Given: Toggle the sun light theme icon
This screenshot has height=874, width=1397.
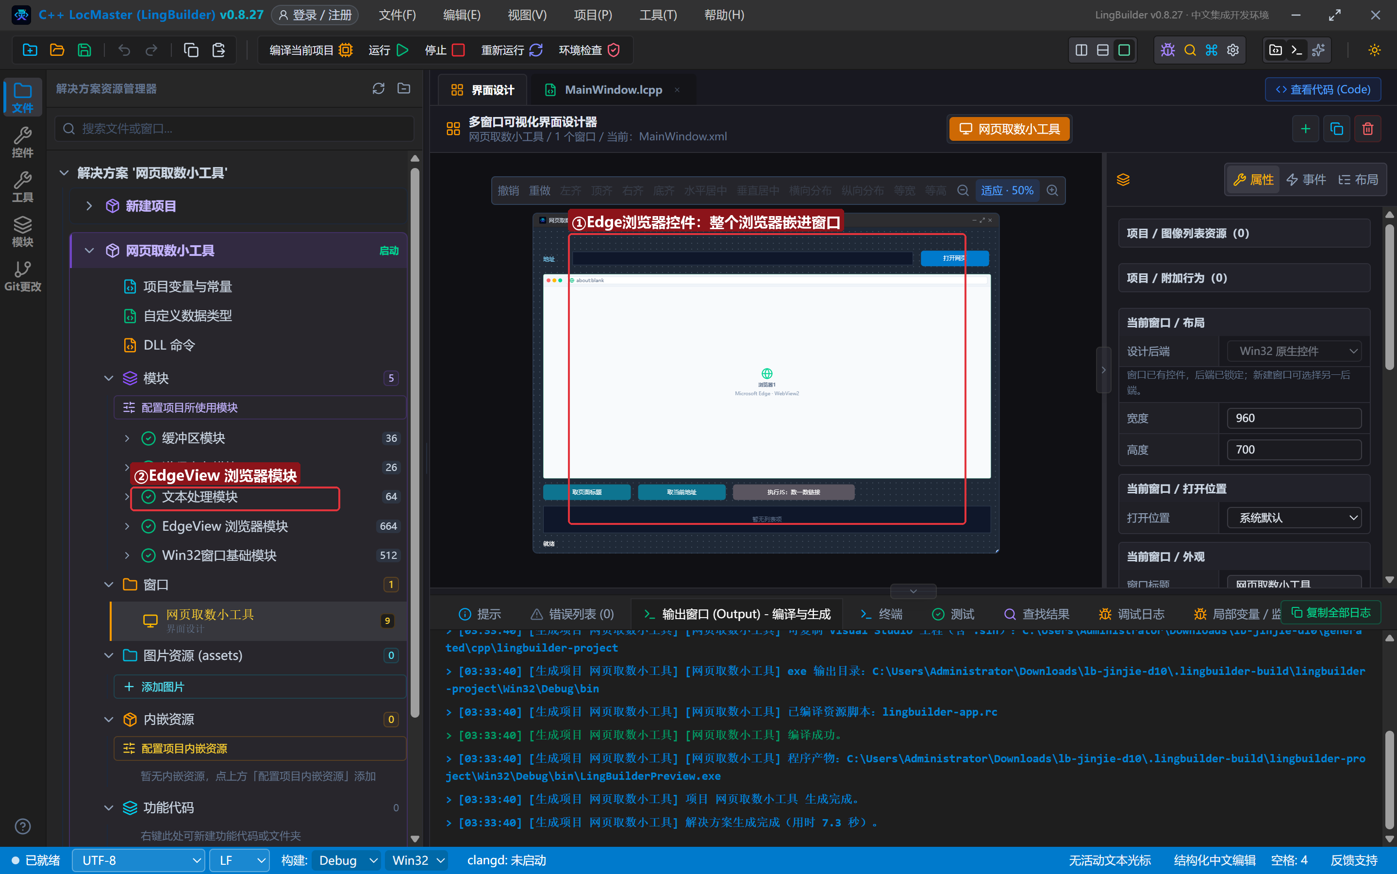Looking at the screenshot, I should pos(1375,50).
